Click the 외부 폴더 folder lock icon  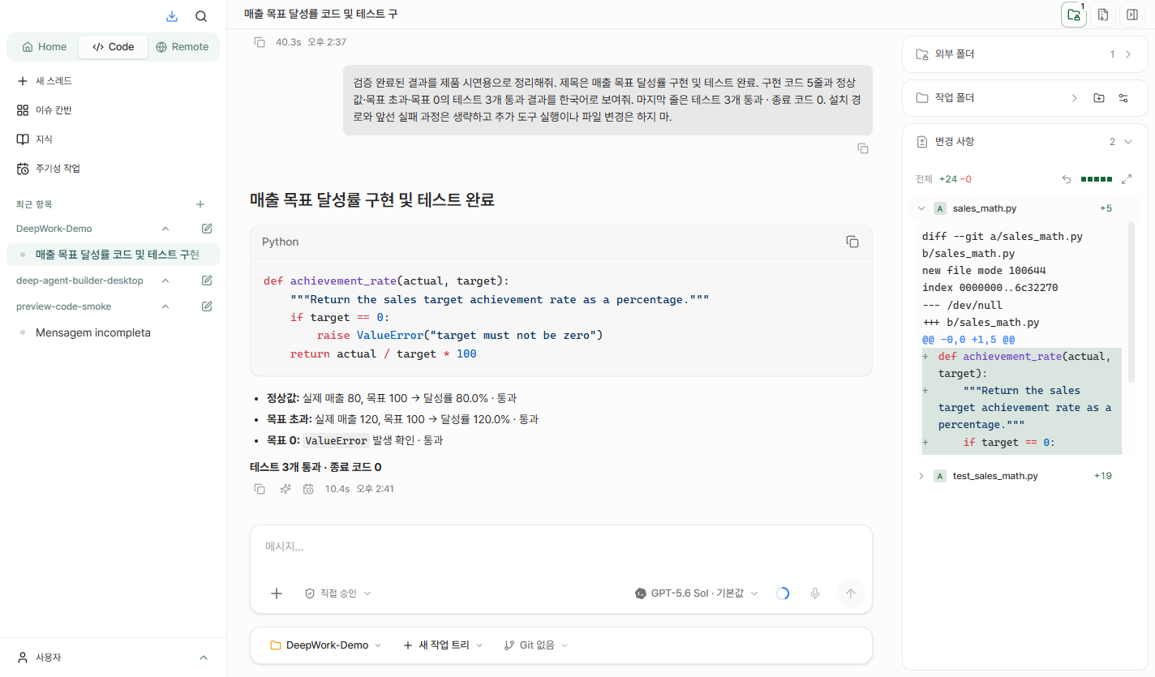(921, 54)
